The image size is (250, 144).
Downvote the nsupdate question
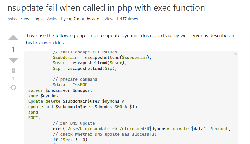[x=13, y=60]
